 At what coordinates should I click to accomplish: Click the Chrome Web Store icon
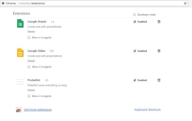19,110
